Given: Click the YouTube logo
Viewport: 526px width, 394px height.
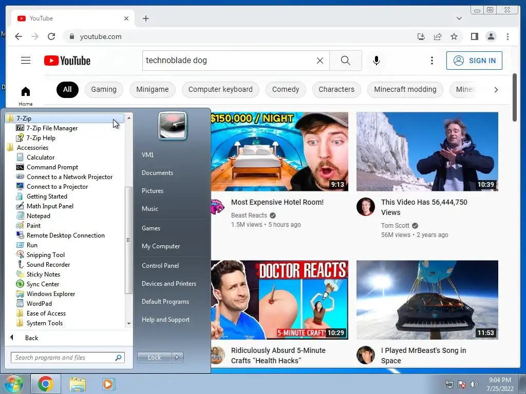Looking at the screenshot, I should click(67, 61).
